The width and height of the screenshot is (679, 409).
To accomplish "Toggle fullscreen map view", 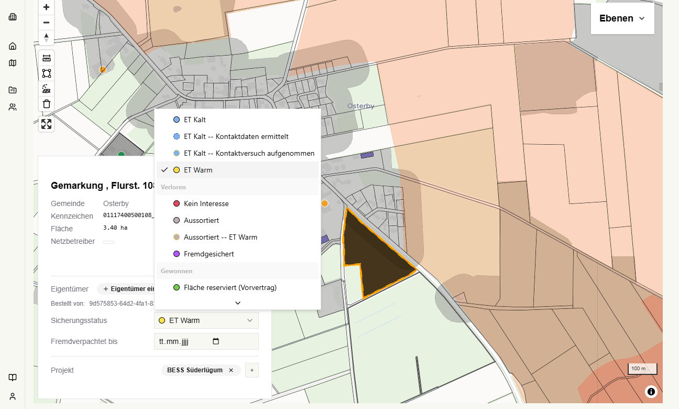I will 47,124.
